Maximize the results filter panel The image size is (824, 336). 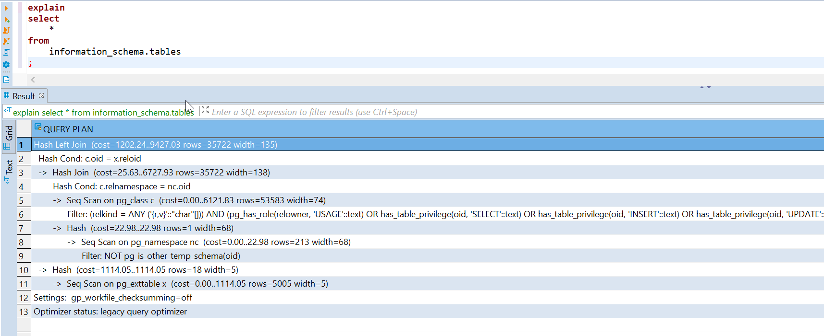(x=205, y=110)
